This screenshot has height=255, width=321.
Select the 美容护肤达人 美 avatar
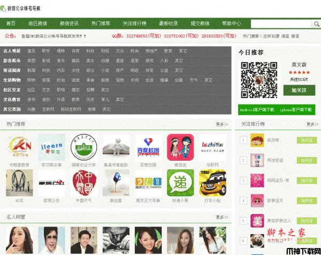click(x=257, y=221)
